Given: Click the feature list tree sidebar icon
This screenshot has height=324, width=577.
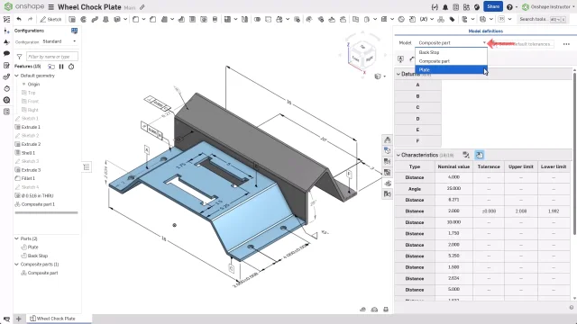Looking at the screenshot, I should (x=6, y=19).
